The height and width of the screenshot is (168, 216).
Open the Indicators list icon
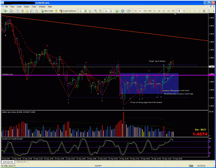117,11
